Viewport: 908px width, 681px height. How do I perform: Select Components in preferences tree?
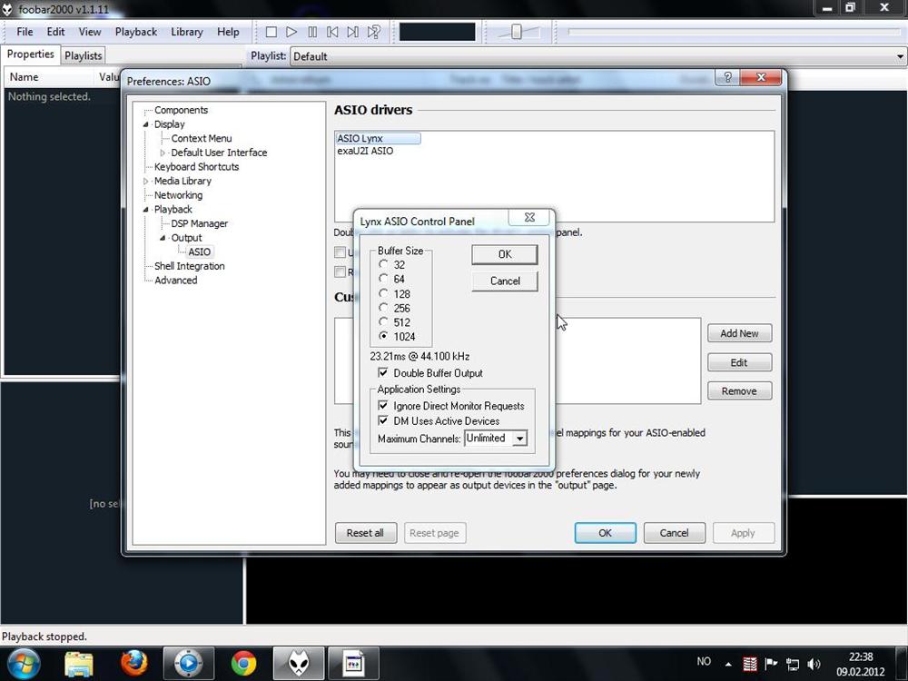[x=181, y=110]
